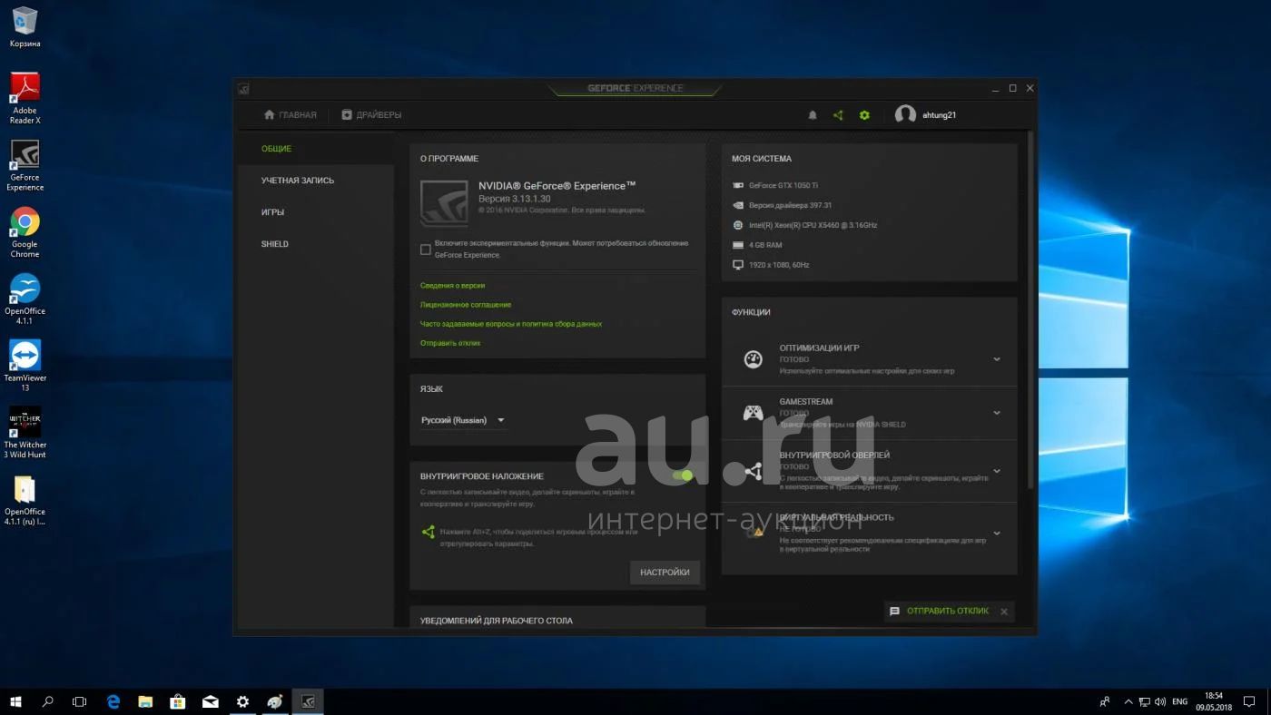The image size is (1271, 715).
Task: Open the Русский (Russian) language dropdown
Action: coord(463,420)
